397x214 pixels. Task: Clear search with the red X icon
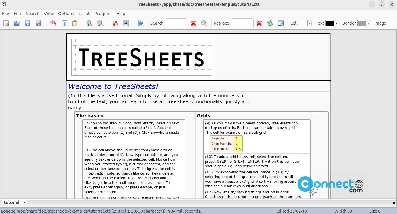(193, 23)
